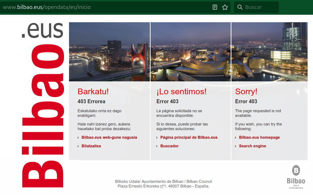Click the reader view icon in address bar
The width and height of the screenshot is (313, 195).
tap(215, 7)
